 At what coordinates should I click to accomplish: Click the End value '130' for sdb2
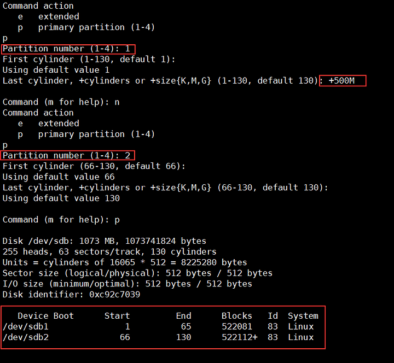click(x=183, y=337)
